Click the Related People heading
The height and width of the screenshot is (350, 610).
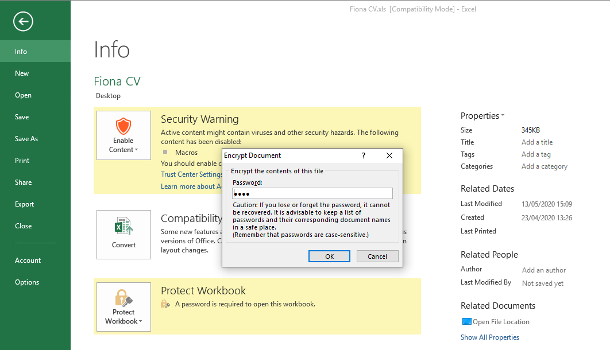(489, 254)
